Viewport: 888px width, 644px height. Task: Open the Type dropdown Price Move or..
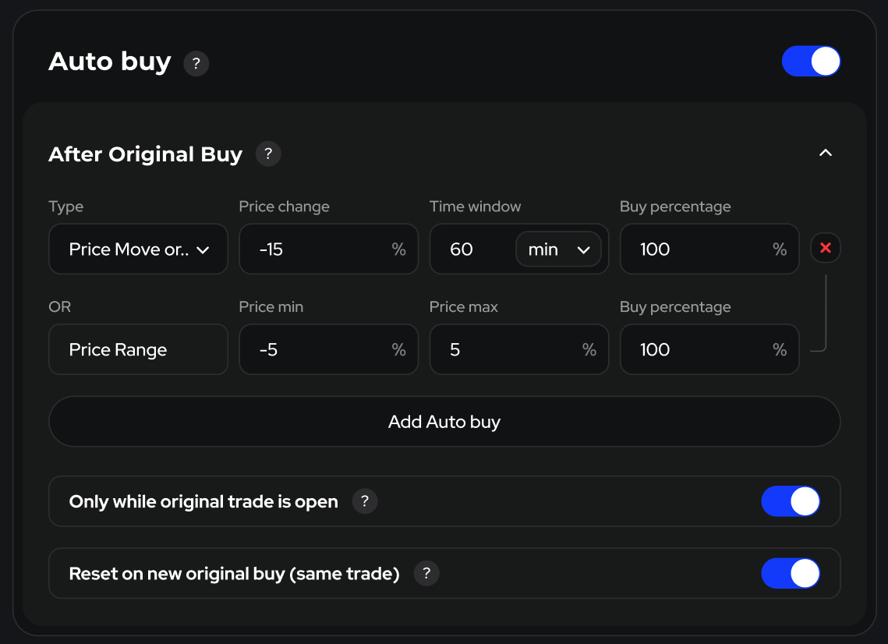click(138, 249)
